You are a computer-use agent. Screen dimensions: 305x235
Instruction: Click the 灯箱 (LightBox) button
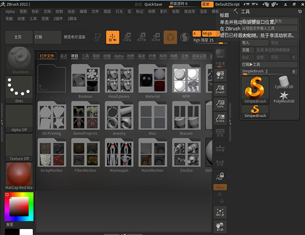point(48,37)
